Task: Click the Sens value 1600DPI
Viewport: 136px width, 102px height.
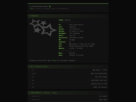Action: point(76,55)
